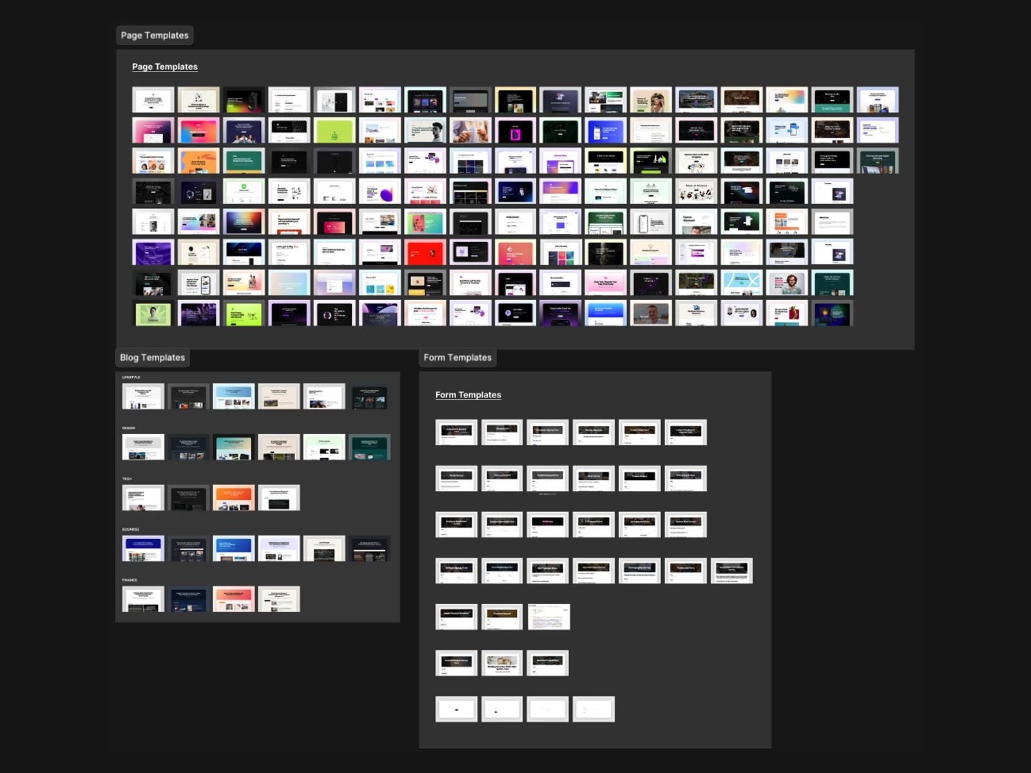
Task: Open the Wedding Reception RSVP form template
Action: pos(503,663)
